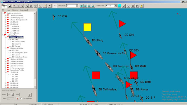This screenshot has width=187, height=105.
Task: Click the Belgian flag toolbar icon
Action: pyautogui.click(x=141, y=6)
